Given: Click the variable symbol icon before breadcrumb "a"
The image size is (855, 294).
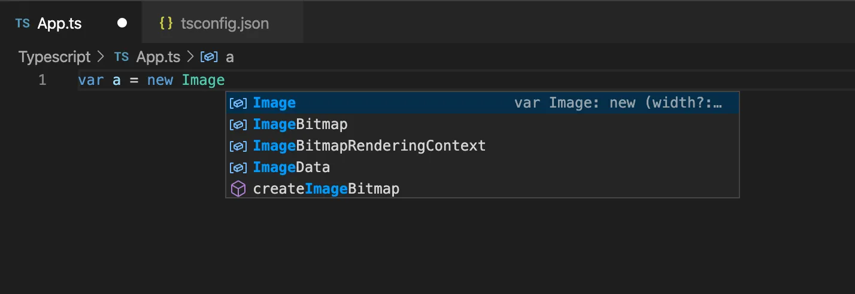Looking at the screenshot, I should (x=209, y=57).
